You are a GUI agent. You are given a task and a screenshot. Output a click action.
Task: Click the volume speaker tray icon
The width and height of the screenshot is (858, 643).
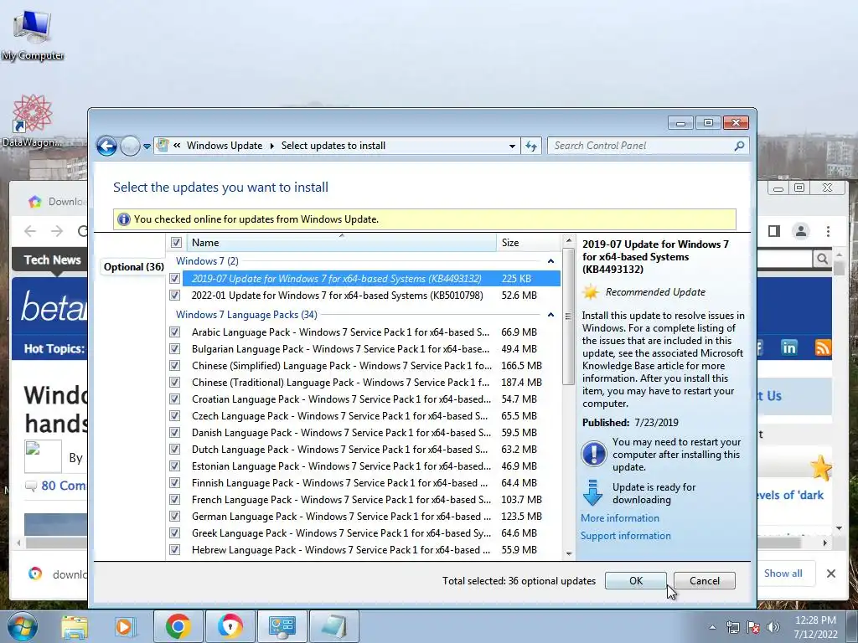click(x=773, y=627)
